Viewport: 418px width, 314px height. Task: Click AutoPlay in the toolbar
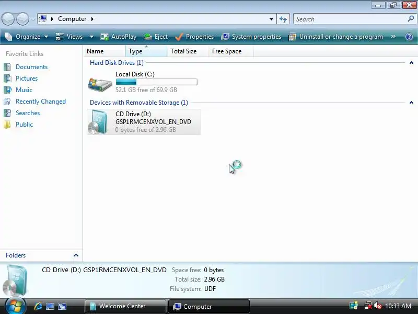(119, 37)
